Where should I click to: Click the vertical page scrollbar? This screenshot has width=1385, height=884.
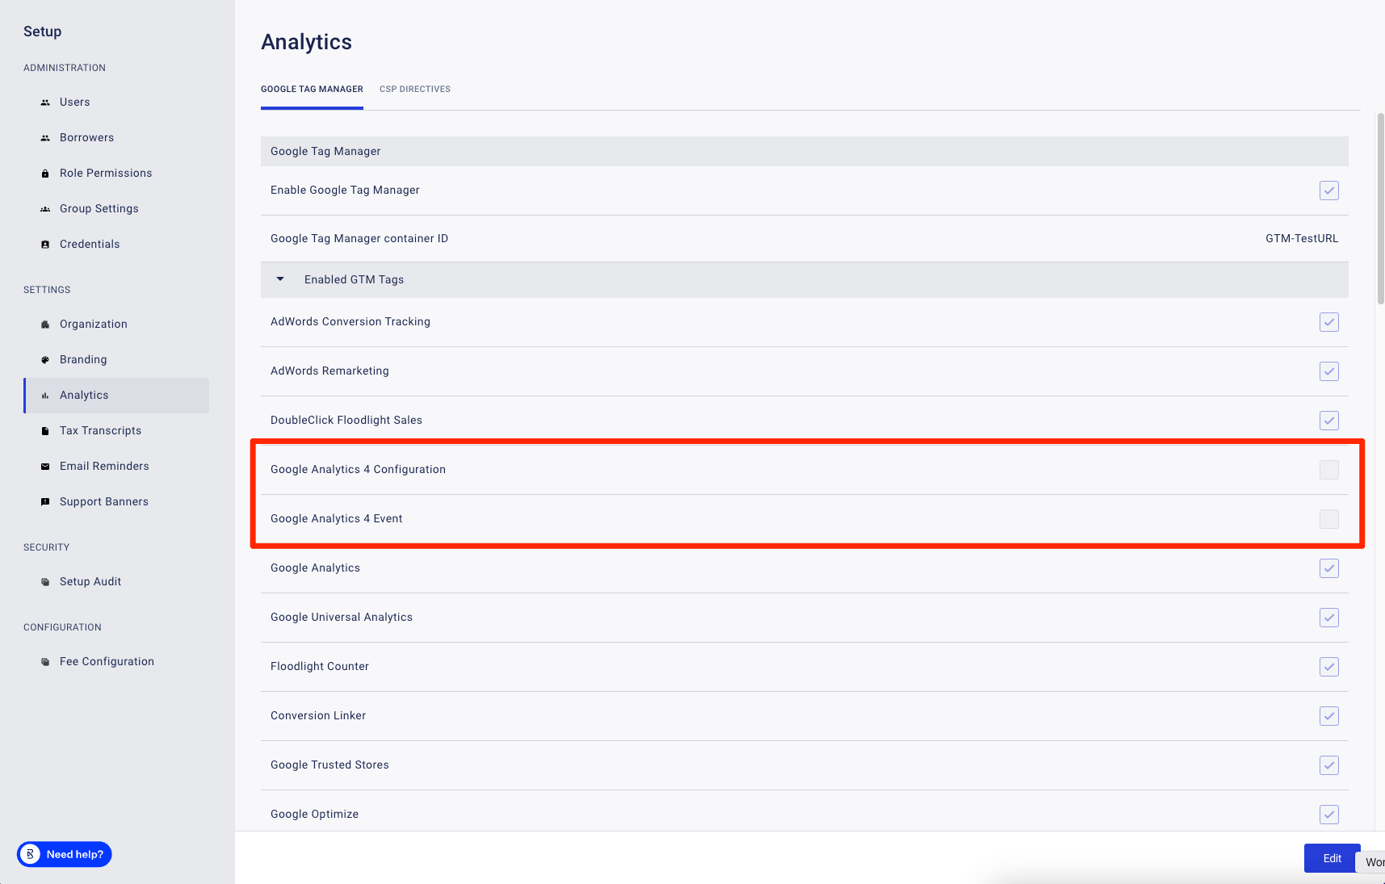[x=1380, y=208]
